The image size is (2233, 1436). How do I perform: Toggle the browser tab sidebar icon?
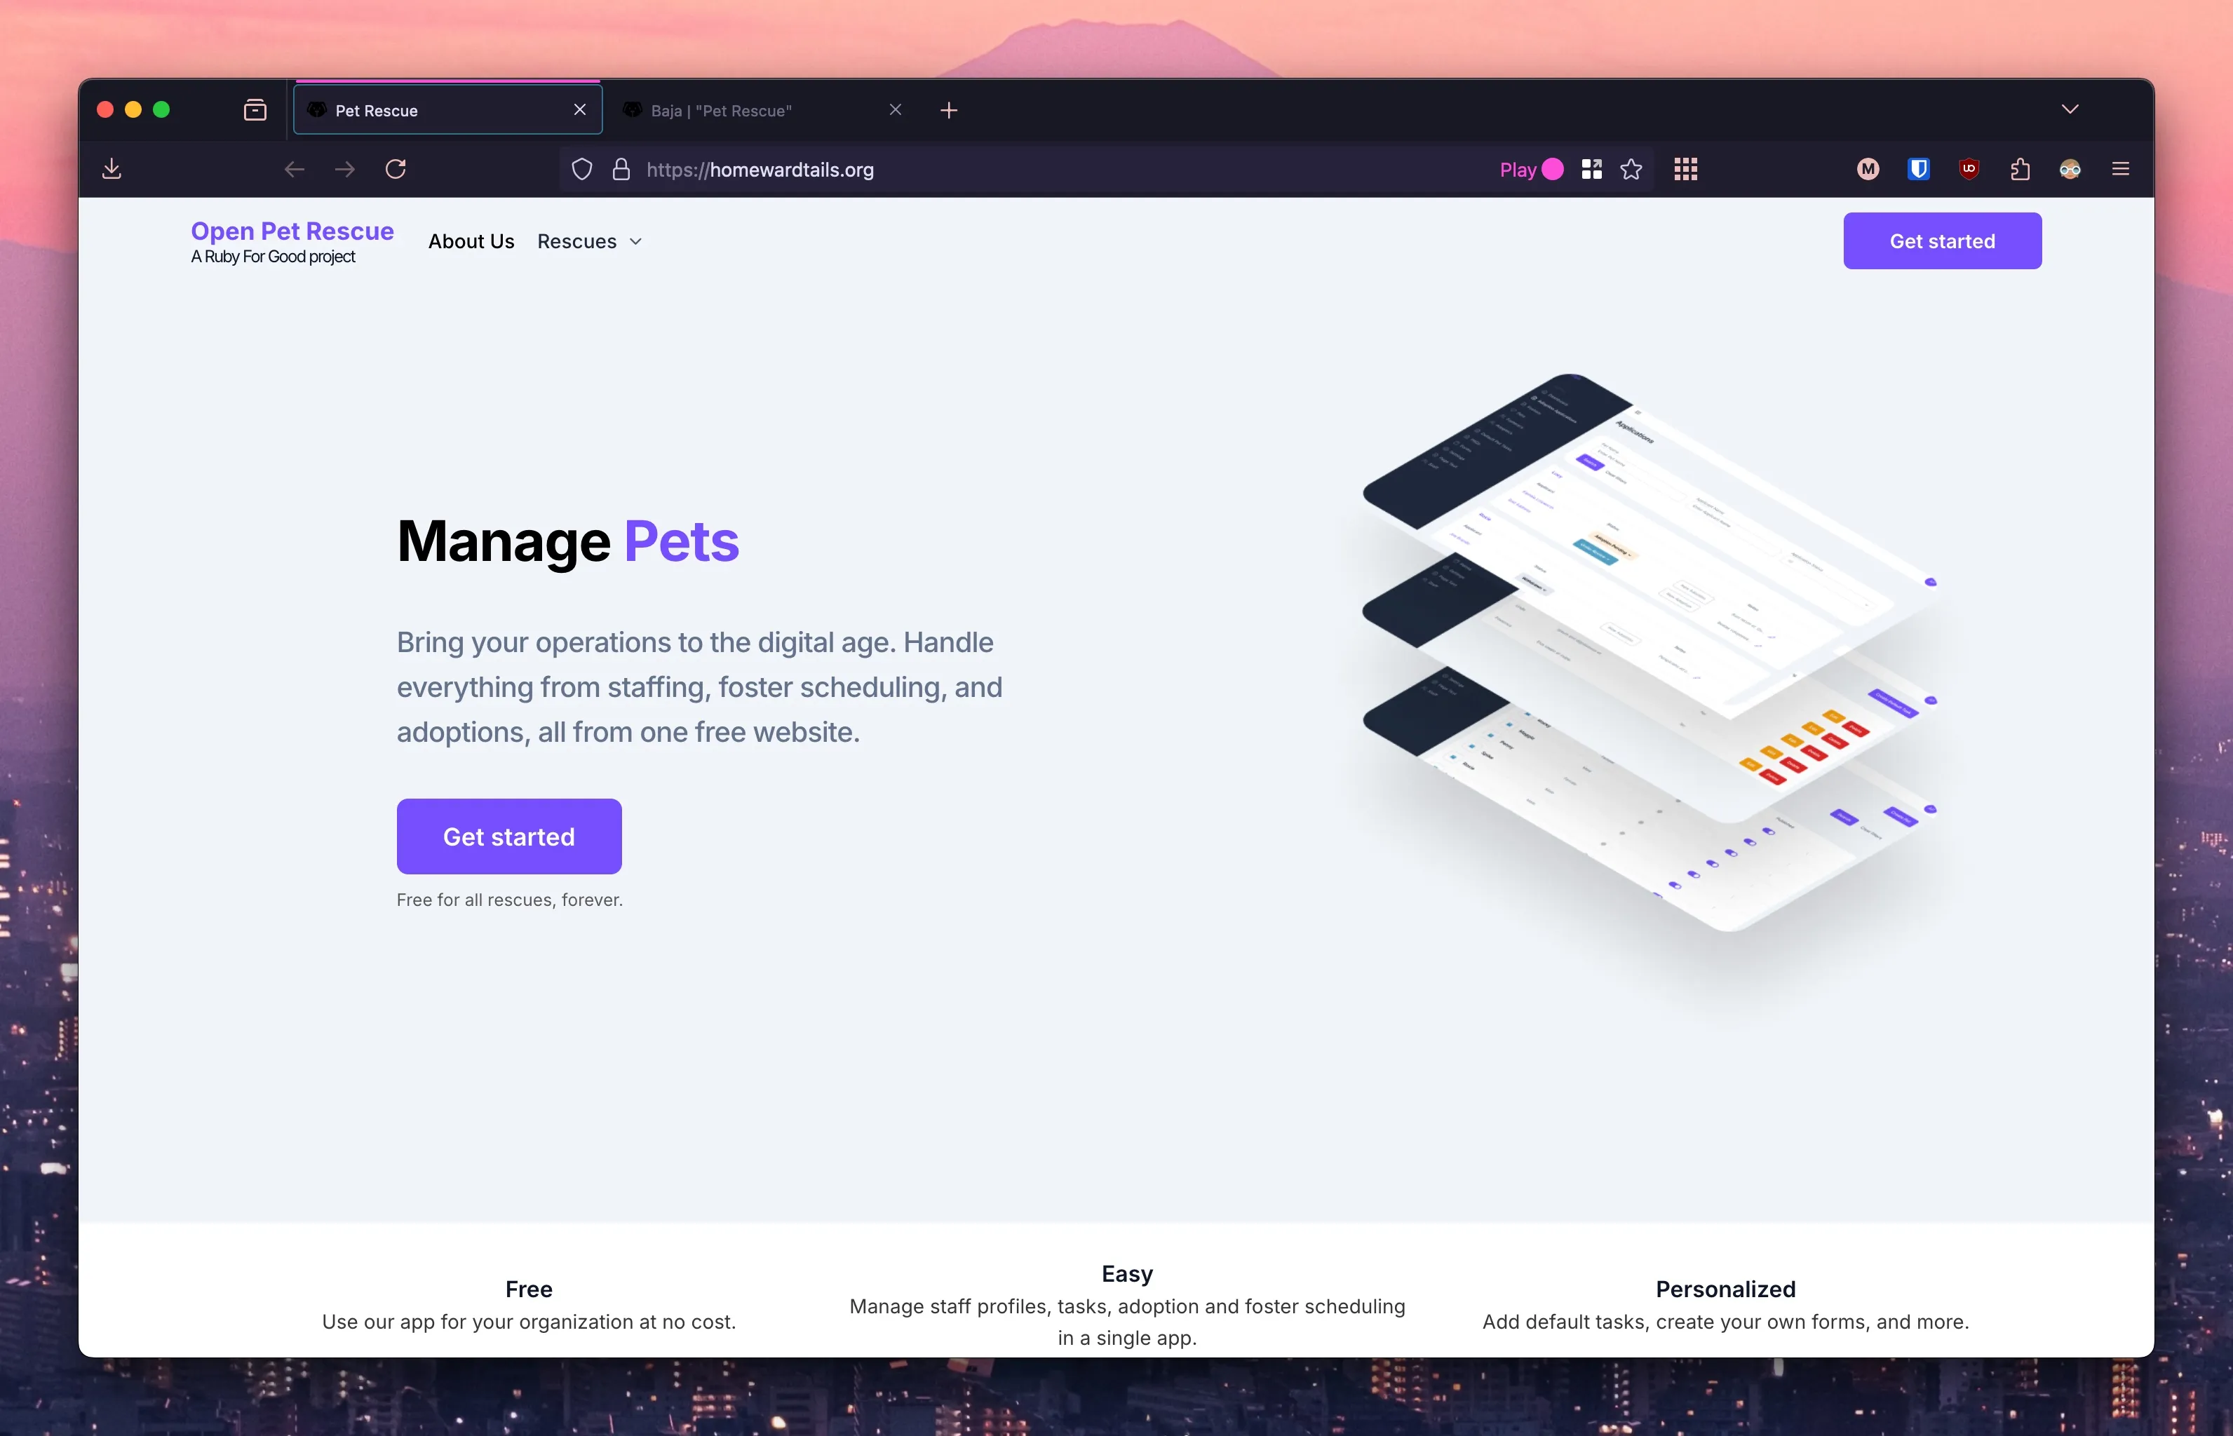[x=255, y=109]
